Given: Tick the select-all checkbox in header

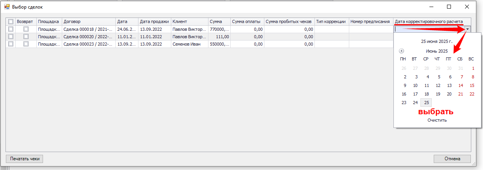Looking at the screenshot, I should pyautogui.click(x=11, y=21).
